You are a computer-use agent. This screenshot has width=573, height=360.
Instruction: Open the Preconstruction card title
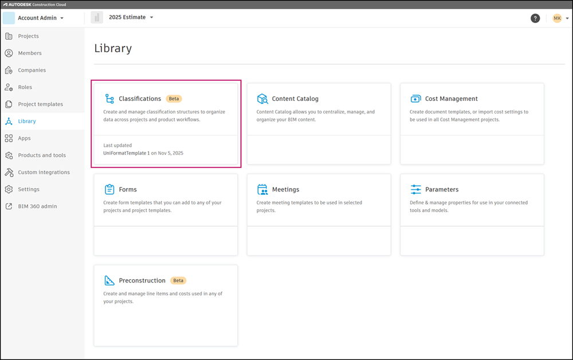[x=142, y=280]
